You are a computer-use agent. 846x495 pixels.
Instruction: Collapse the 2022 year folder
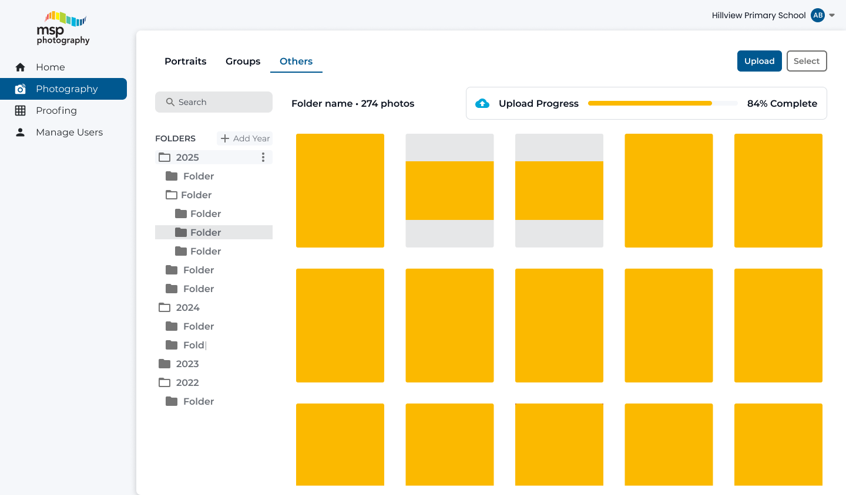tap(164, 383)
